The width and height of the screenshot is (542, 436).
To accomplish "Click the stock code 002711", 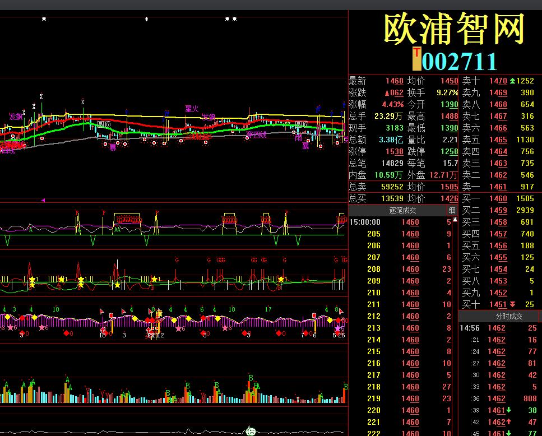I will (x=460, y=62).
